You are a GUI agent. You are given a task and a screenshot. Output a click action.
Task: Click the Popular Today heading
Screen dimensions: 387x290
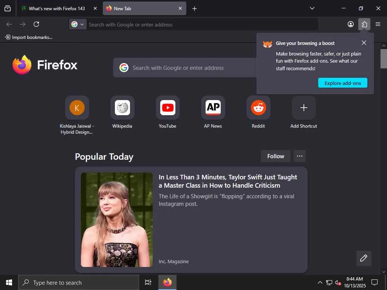104,157
